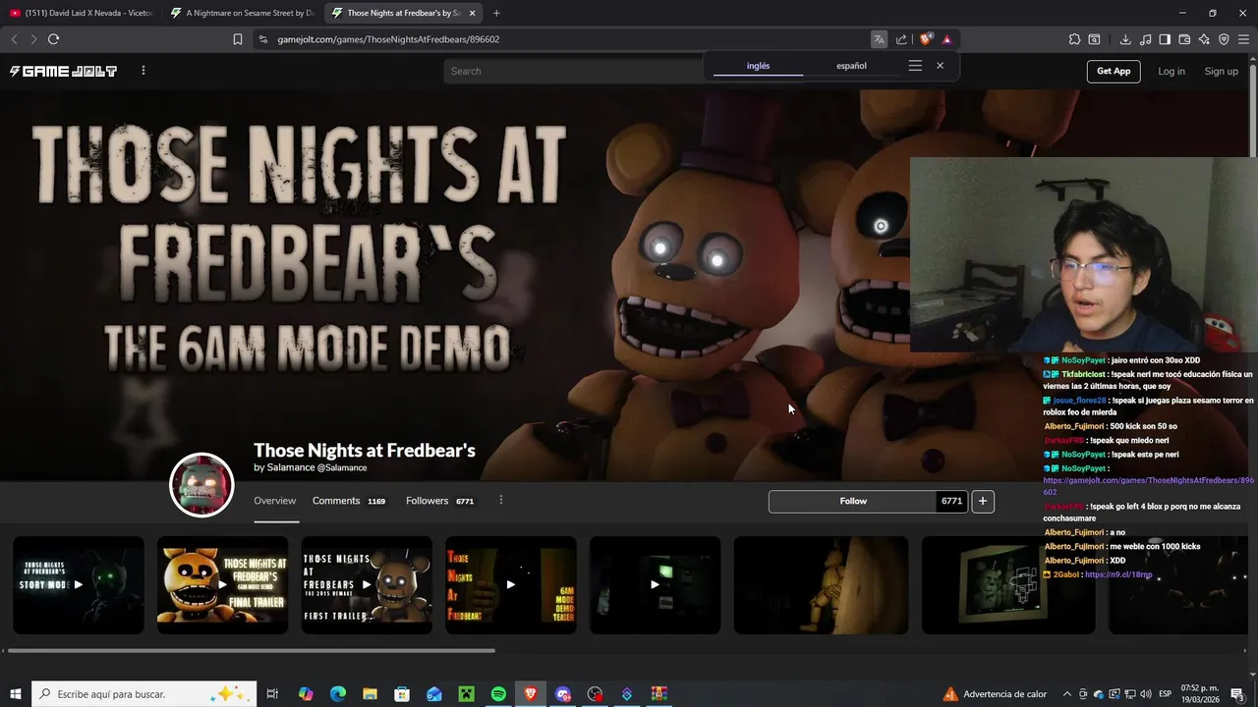This screenshot has height=707, width=1258.
Task: Play the 6AM Mode Demo Teaser video
Action: pos(511,584)
